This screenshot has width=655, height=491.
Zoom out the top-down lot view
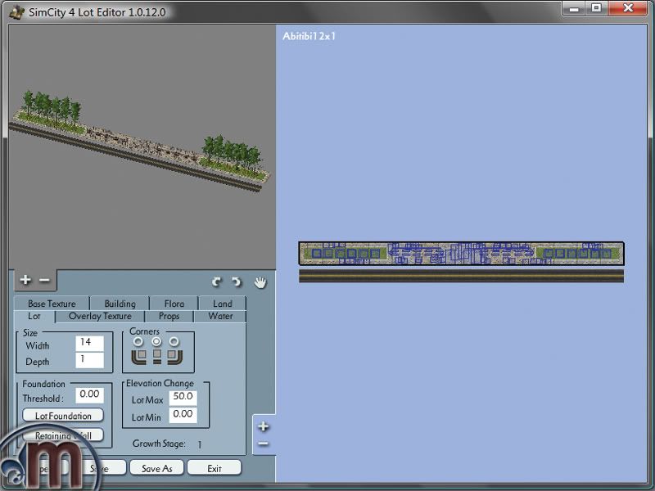tap(263, 444)
